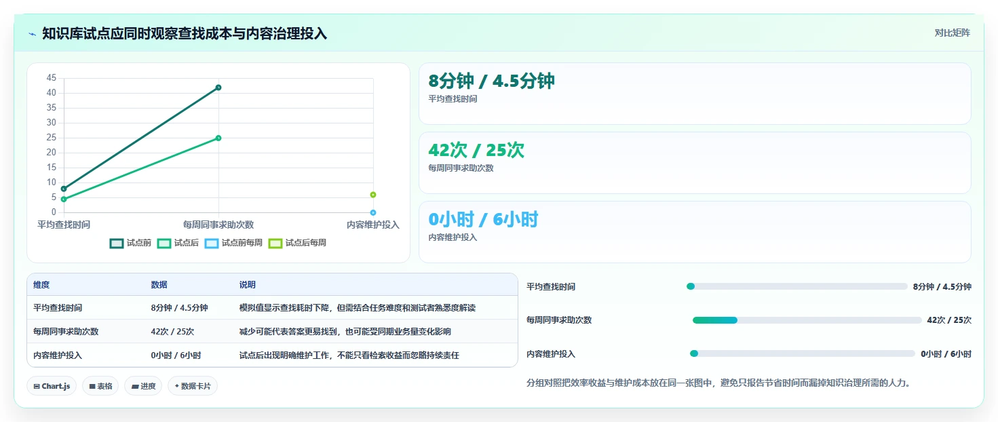The width and height of the screenshot is (998, 422).
Task: Click the table cell 8分钟 / 4.5分钟
Action: (x=179, y=308)
